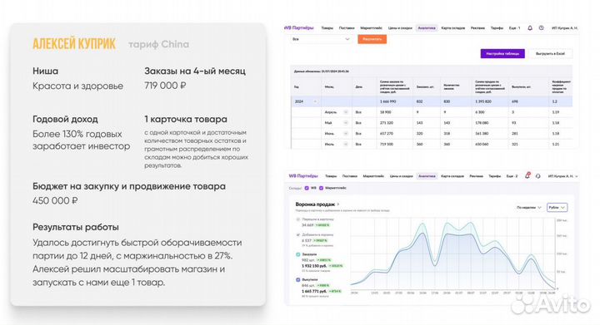Click the 450 000 ₽ budget value
Screen dimensions: 600x325
pos(55,200)
